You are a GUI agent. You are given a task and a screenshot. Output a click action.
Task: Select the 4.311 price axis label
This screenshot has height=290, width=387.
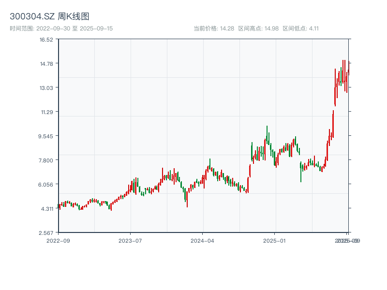coord(46,209)
